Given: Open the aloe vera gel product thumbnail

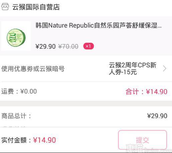Looking at the screenshot, I should click(16, 36).
